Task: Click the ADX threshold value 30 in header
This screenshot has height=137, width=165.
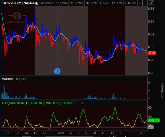Action: [x=82, y=103]
